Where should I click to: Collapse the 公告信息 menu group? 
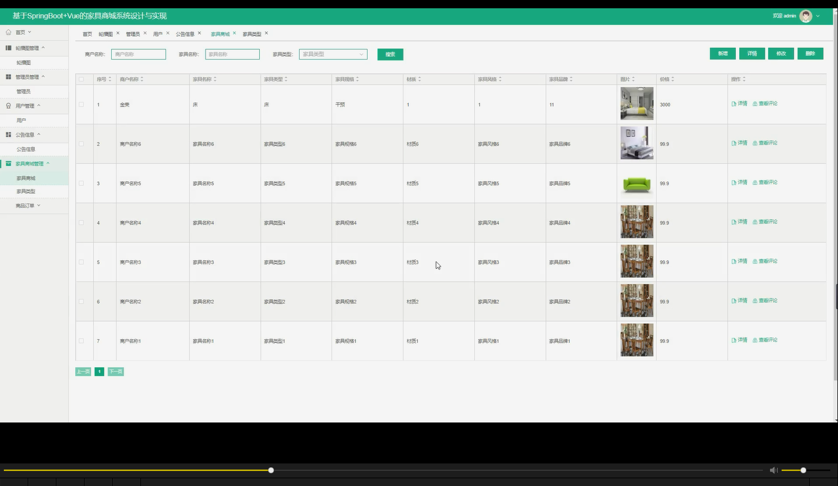coord(39,134)
